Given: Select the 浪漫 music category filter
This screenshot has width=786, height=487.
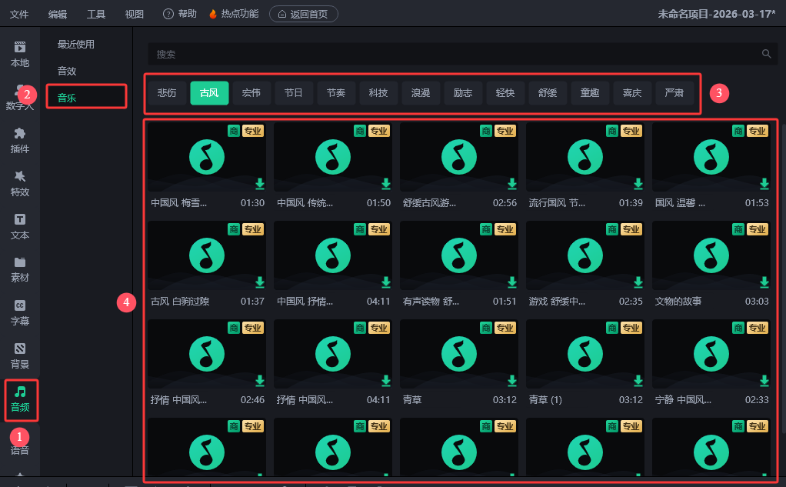Looking at the screenshot, I should pyautogui.click(x=421, y=93).
